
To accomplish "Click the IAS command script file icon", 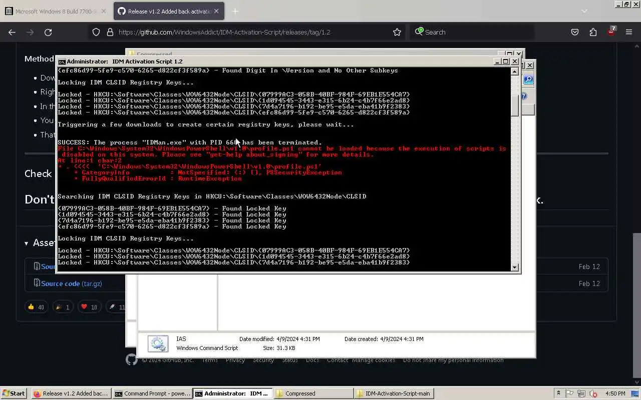I will click(158, 343).
